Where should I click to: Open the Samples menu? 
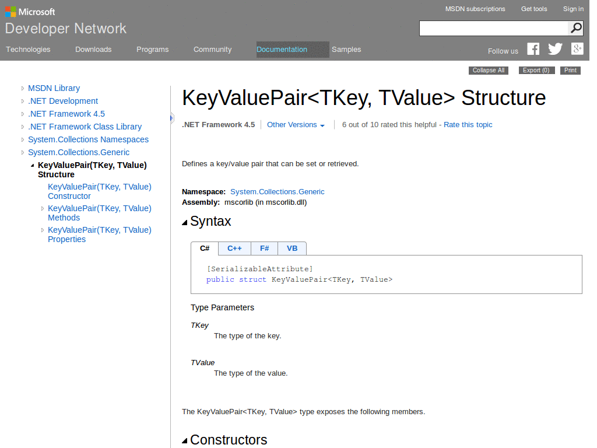[x=346, y=50]
